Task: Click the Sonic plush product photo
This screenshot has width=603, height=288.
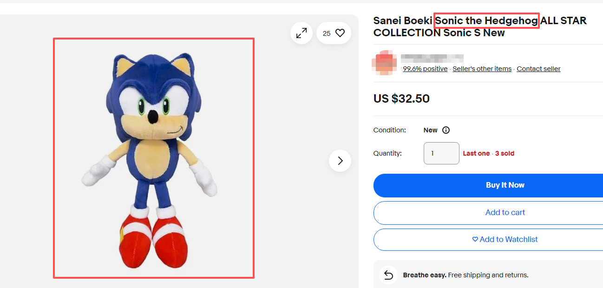Action: coord(154,158)
